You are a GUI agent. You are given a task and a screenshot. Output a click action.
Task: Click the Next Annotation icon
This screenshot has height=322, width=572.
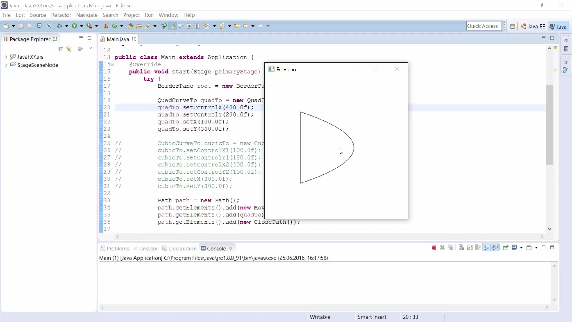point(207,26)
